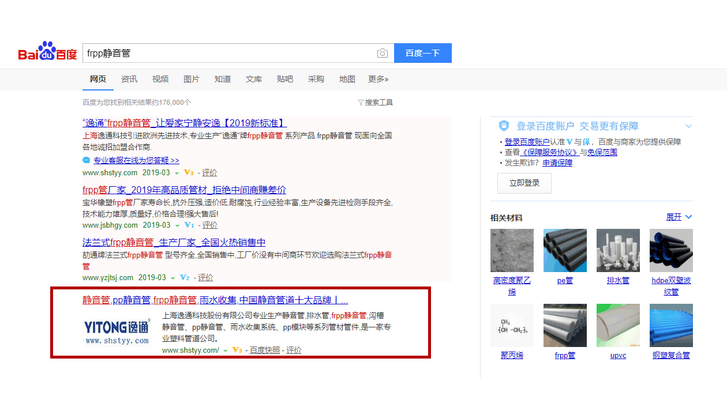The height and width of the screenshot is (411, 727).
Task: Click the 聚丙烯 caption link
Action: [512, 356]
